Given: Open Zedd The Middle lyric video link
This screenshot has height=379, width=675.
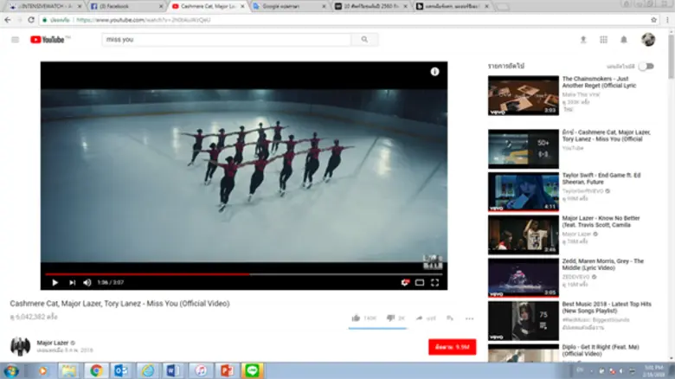Looking at the screenshot, I should [x=602, y=265].
